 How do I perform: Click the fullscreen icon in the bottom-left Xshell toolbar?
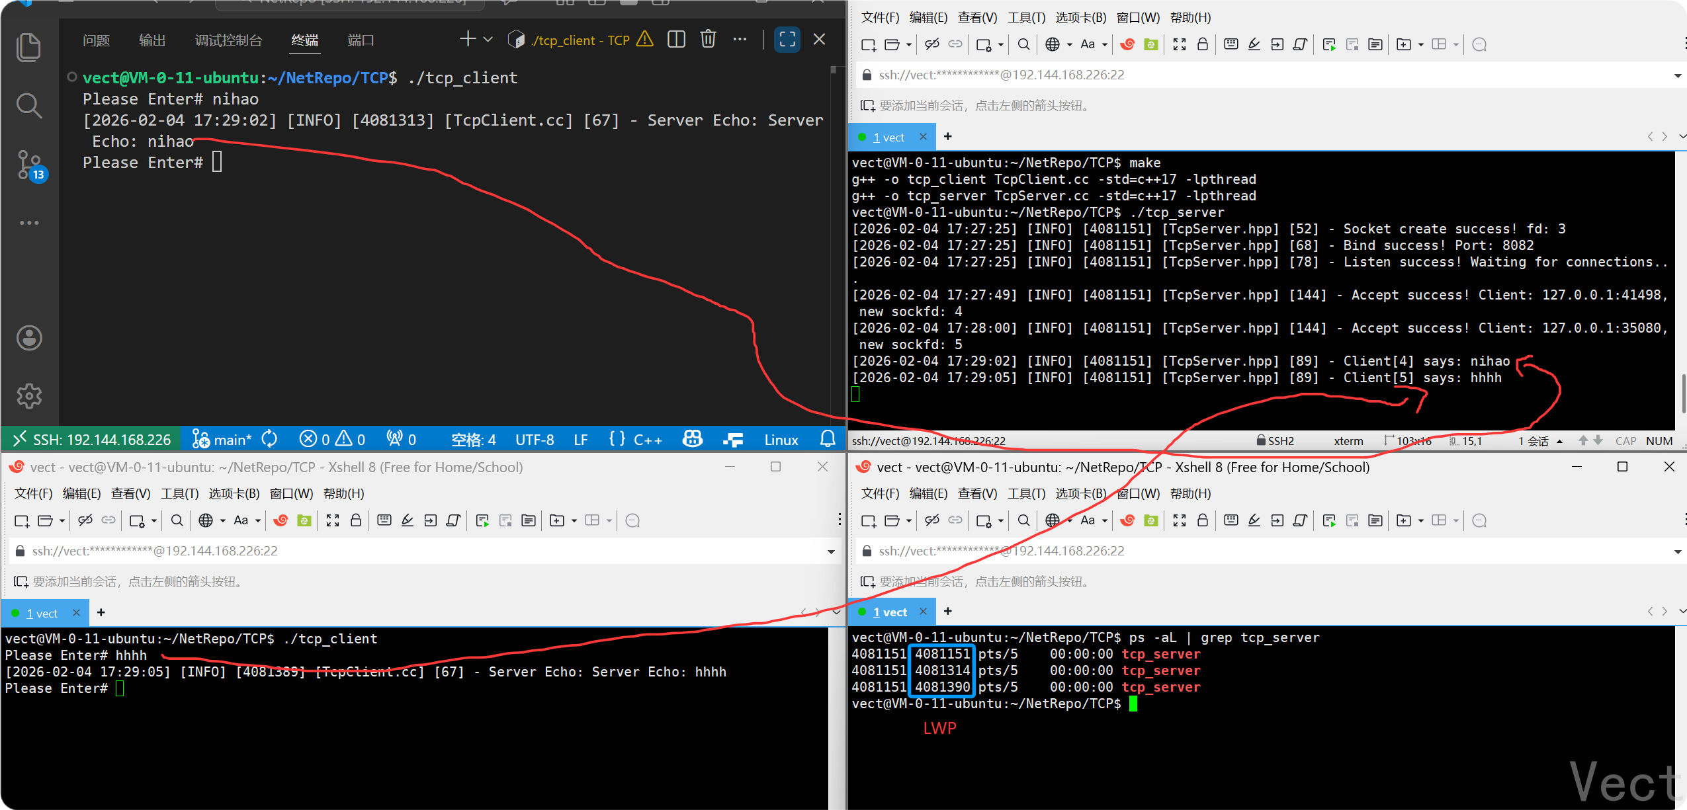point(333,520)
